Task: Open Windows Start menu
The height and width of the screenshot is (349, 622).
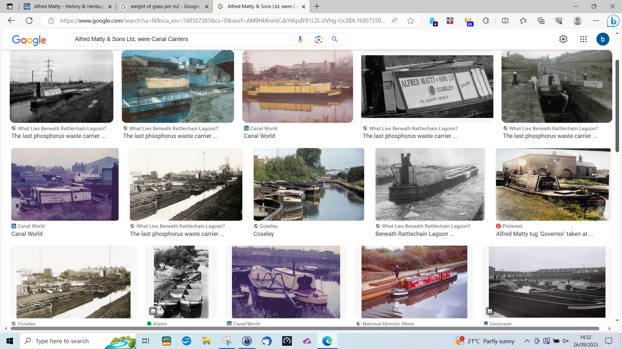Action: coord(10,341)
